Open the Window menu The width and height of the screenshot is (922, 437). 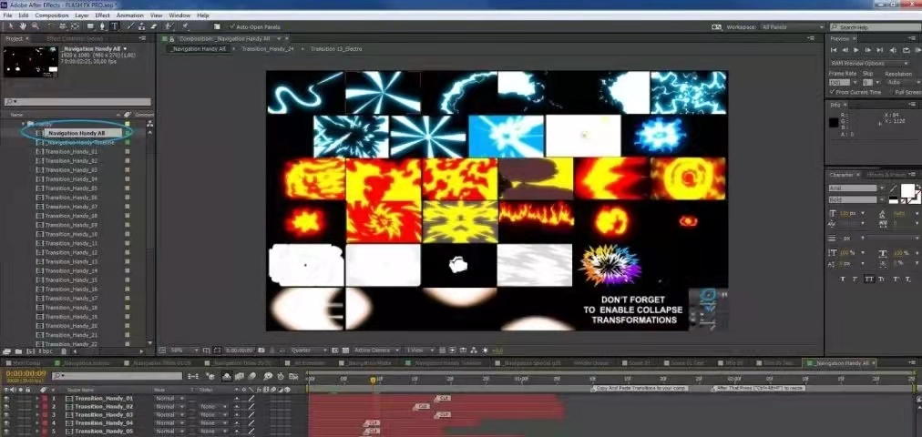click(179, 15)
